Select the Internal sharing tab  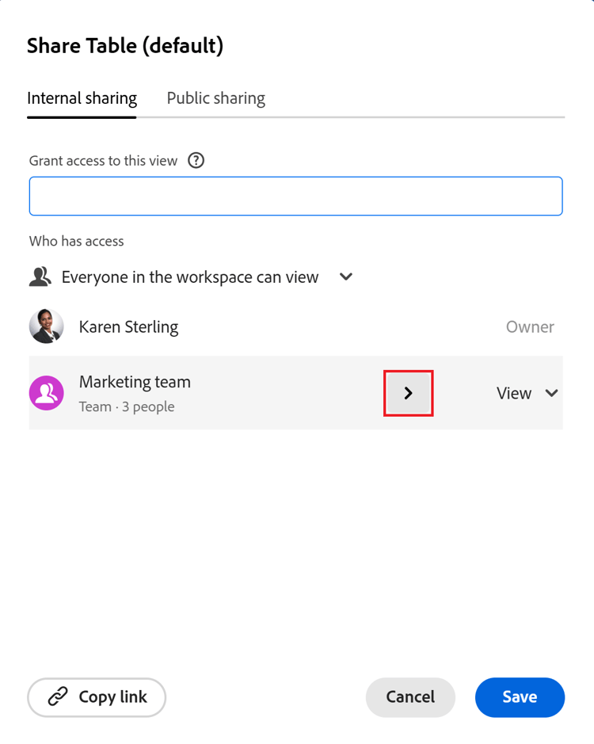[82, 97]
